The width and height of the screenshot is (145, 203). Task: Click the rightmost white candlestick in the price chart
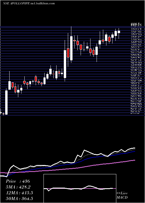pos(119,32)
